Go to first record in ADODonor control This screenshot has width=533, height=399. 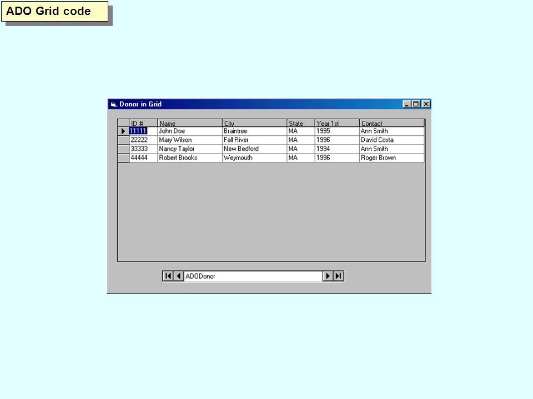(x=168, y=276)
